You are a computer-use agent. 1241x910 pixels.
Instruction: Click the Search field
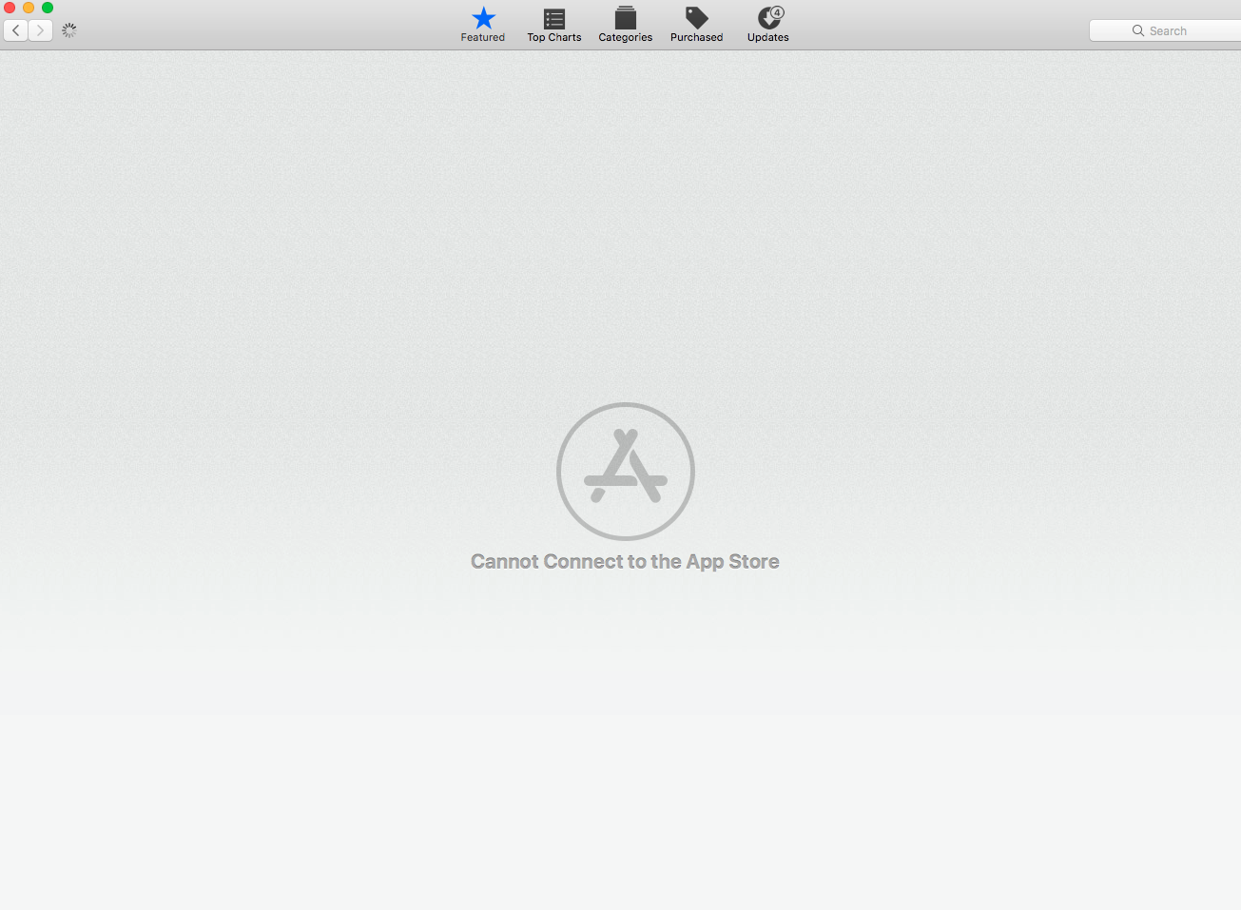tap(1165, 30)
